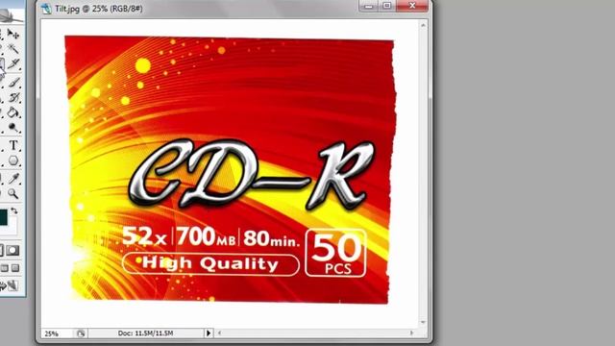The width and height of the screenshot is (615, 346).
Task: Select the Brush tool
Action: [x=13, y=83]
